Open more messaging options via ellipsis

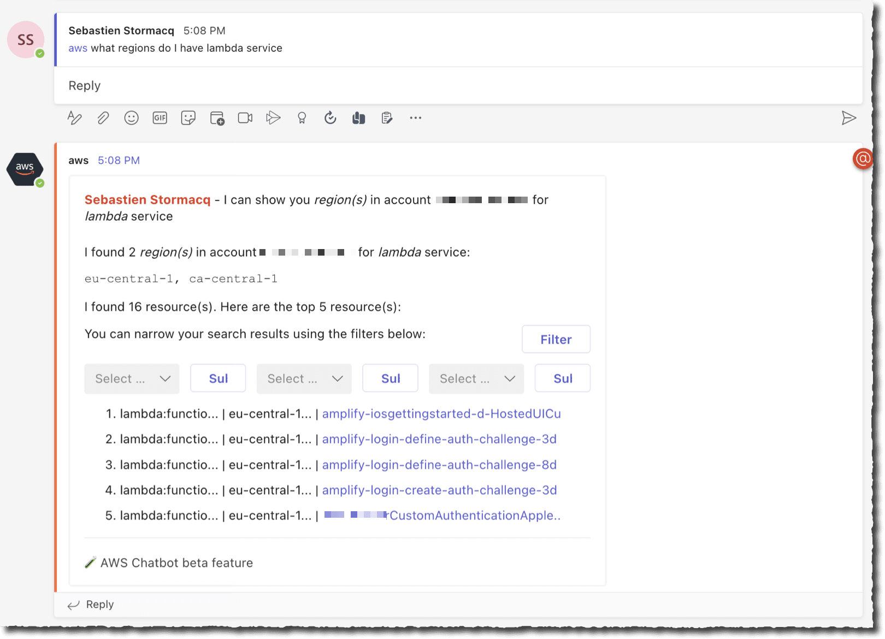click(x=416, y=117)
